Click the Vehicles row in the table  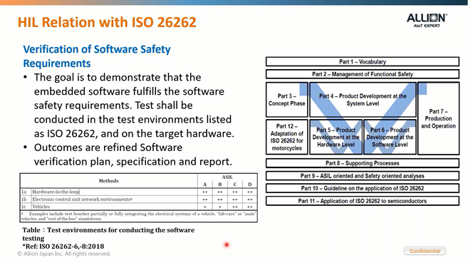139,207
